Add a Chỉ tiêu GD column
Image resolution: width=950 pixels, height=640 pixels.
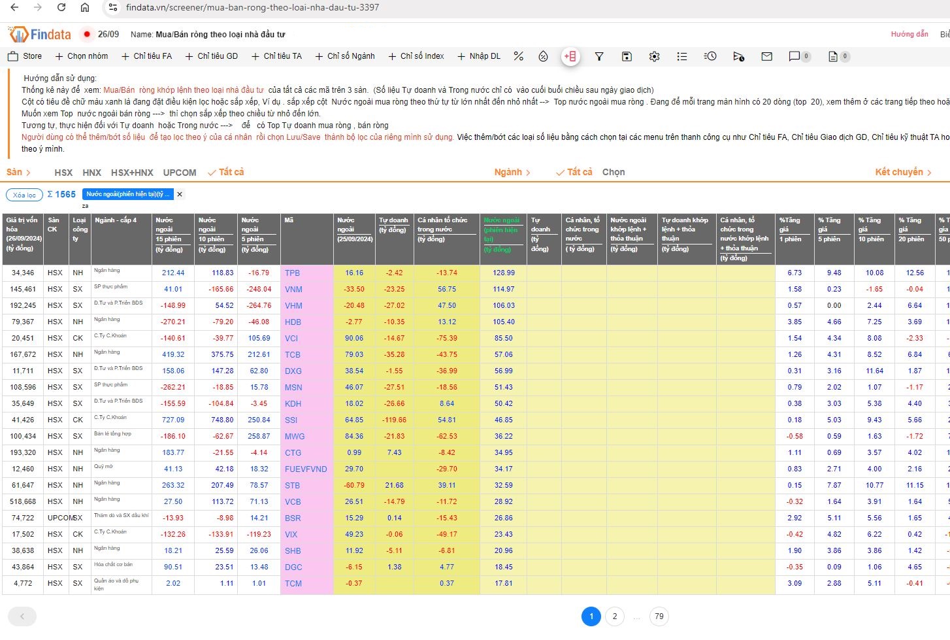(212, 56)
